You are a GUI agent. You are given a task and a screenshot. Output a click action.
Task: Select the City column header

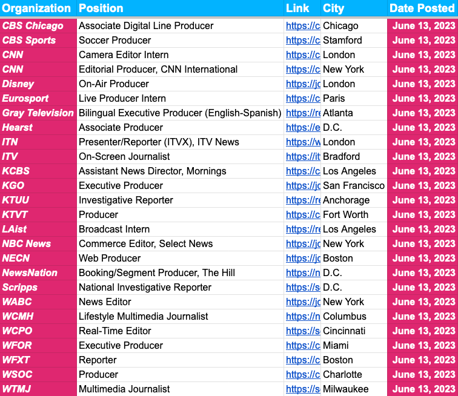(x=334, y=8)
